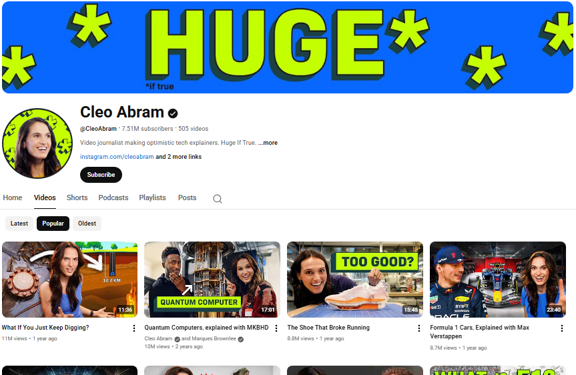Click the 7.51M subscribers text
Screen dimensions: 576x375
click(x=148, y=129)
